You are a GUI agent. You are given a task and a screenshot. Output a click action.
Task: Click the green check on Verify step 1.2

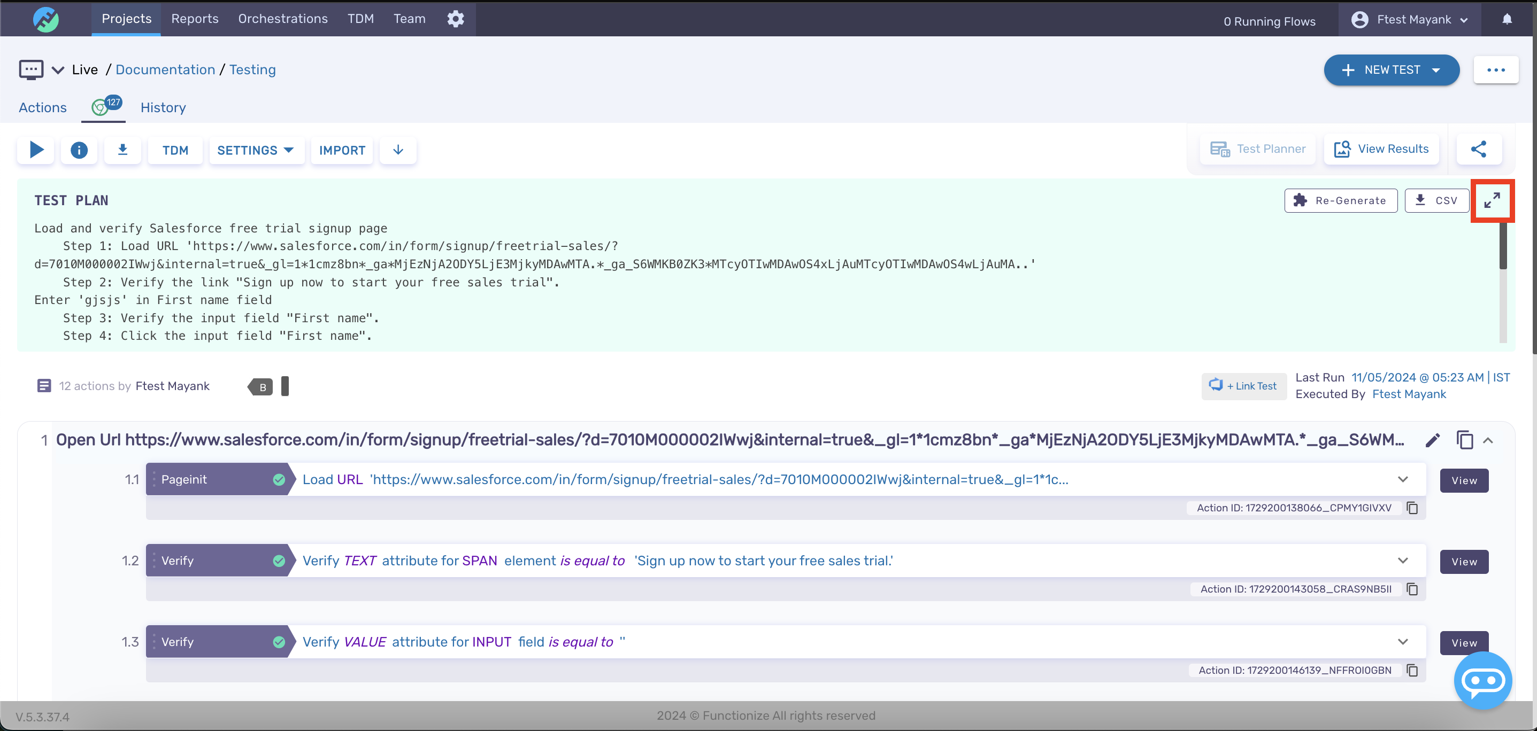tap(279, 561)
